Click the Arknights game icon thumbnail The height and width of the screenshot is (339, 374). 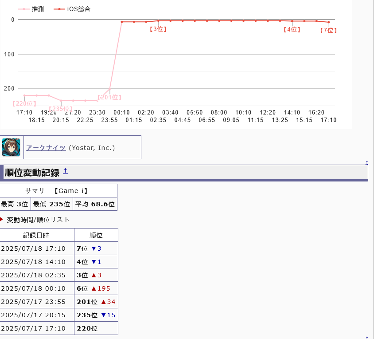(11, 147)
